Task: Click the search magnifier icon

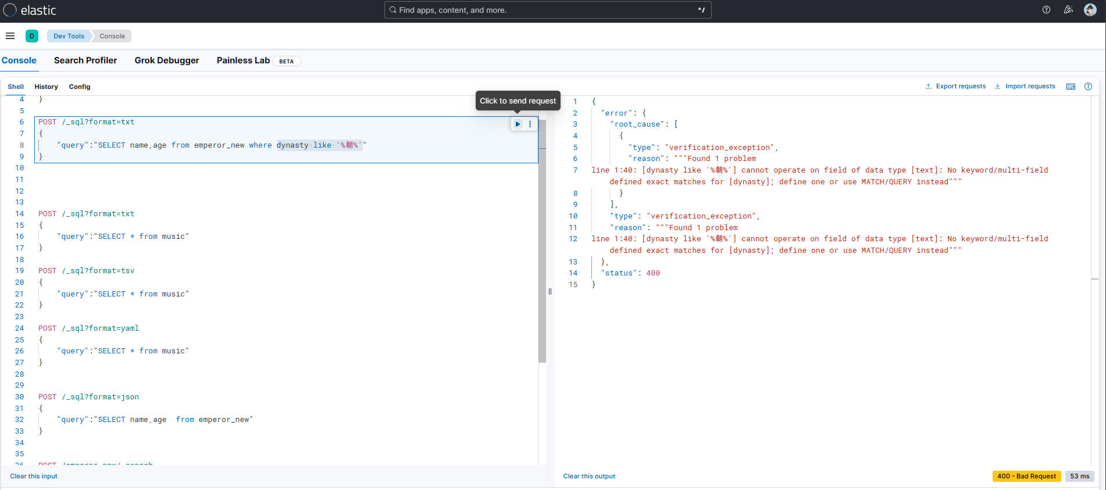Action: click(x=393, y=10)
